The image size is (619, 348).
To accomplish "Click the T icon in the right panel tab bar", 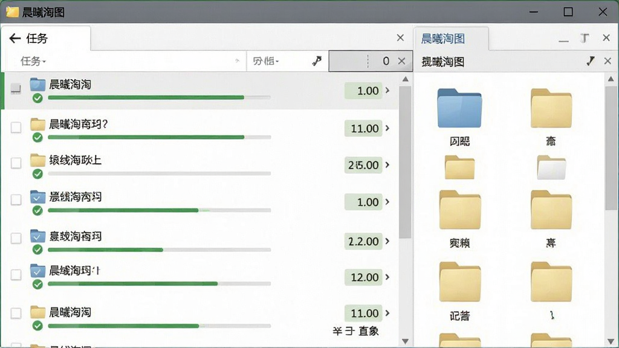I will point(585,38).
